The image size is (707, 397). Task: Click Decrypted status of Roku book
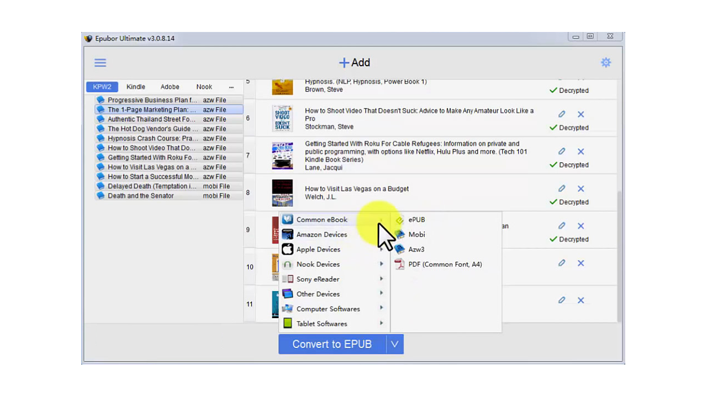[x=569, y=165]
